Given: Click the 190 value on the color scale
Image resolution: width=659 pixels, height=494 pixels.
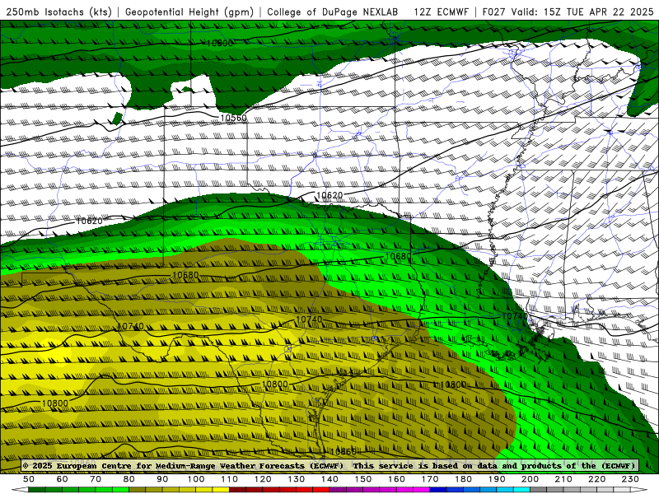Looking at the screenshot, I should [497, 479].
